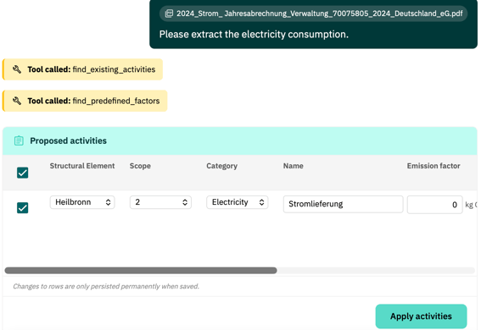Click the Apply activities button
This screenshot has height=330, width=481.
pyautogui.click(x=421, y=316)
